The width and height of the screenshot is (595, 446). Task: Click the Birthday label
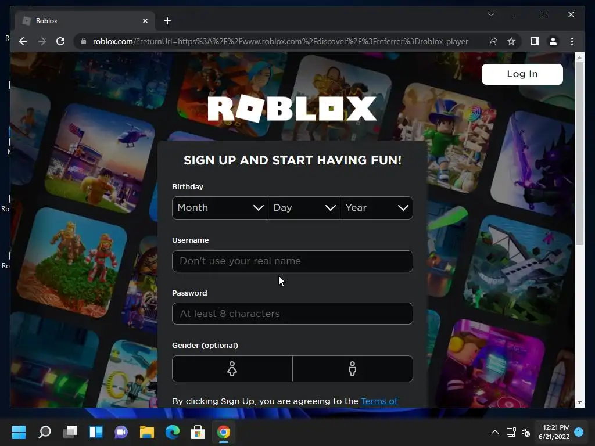188,186
